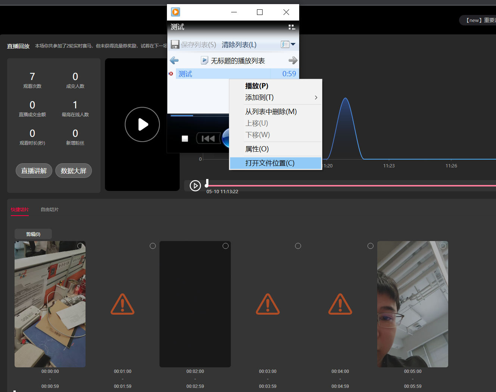Click the back arrow in playlist pane
Viewport: 496px width, 392px height.
pos(174,60)
